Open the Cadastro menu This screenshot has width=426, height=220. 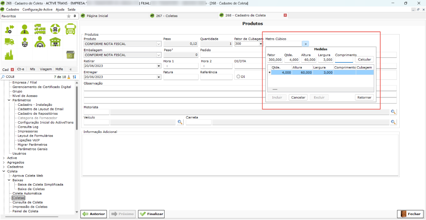tap(12, 9)
